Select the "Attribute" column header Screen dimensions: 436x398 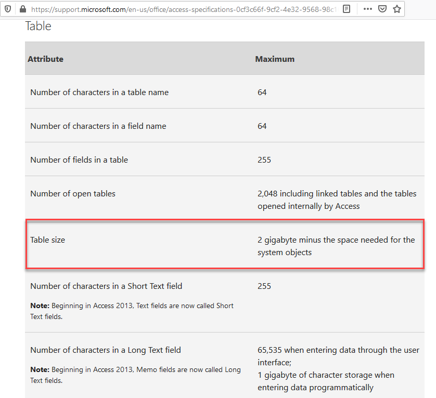point(46,59)
